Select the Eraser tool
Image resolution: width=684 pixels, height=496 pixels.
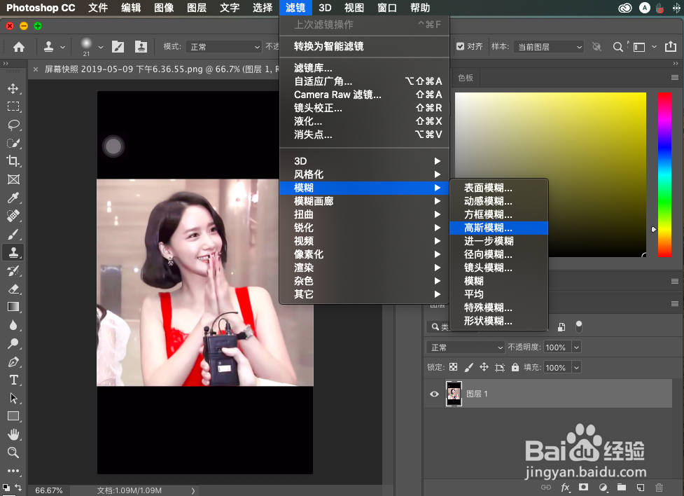[13, 289]
